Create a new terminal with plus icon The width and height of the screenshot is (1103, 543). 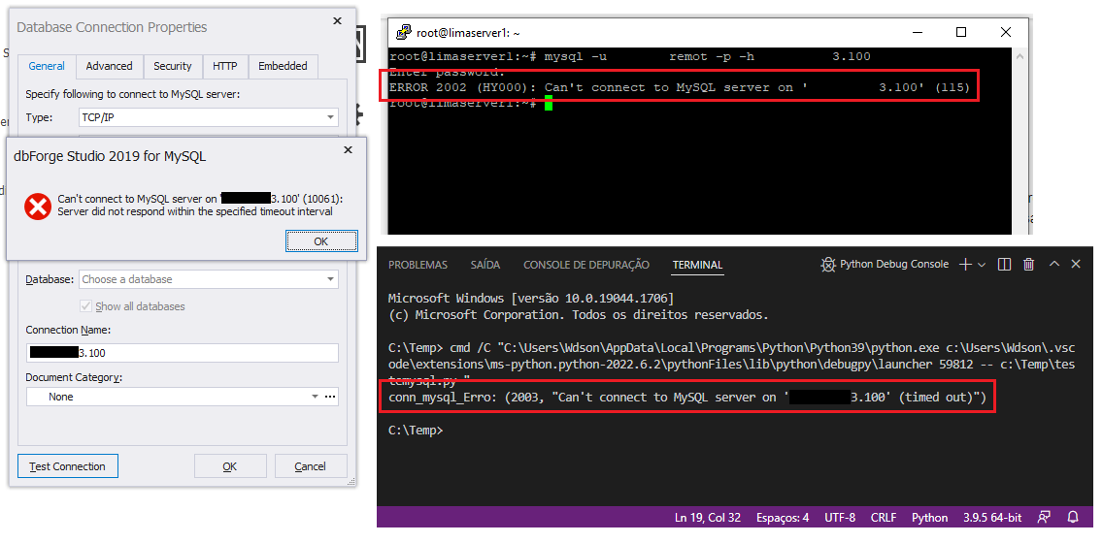point(966,264)
